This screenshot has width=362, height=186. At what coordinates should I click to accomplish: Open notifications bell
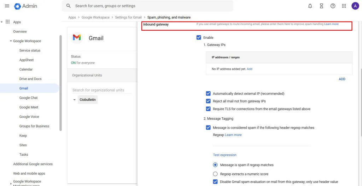tap(310, 6)
